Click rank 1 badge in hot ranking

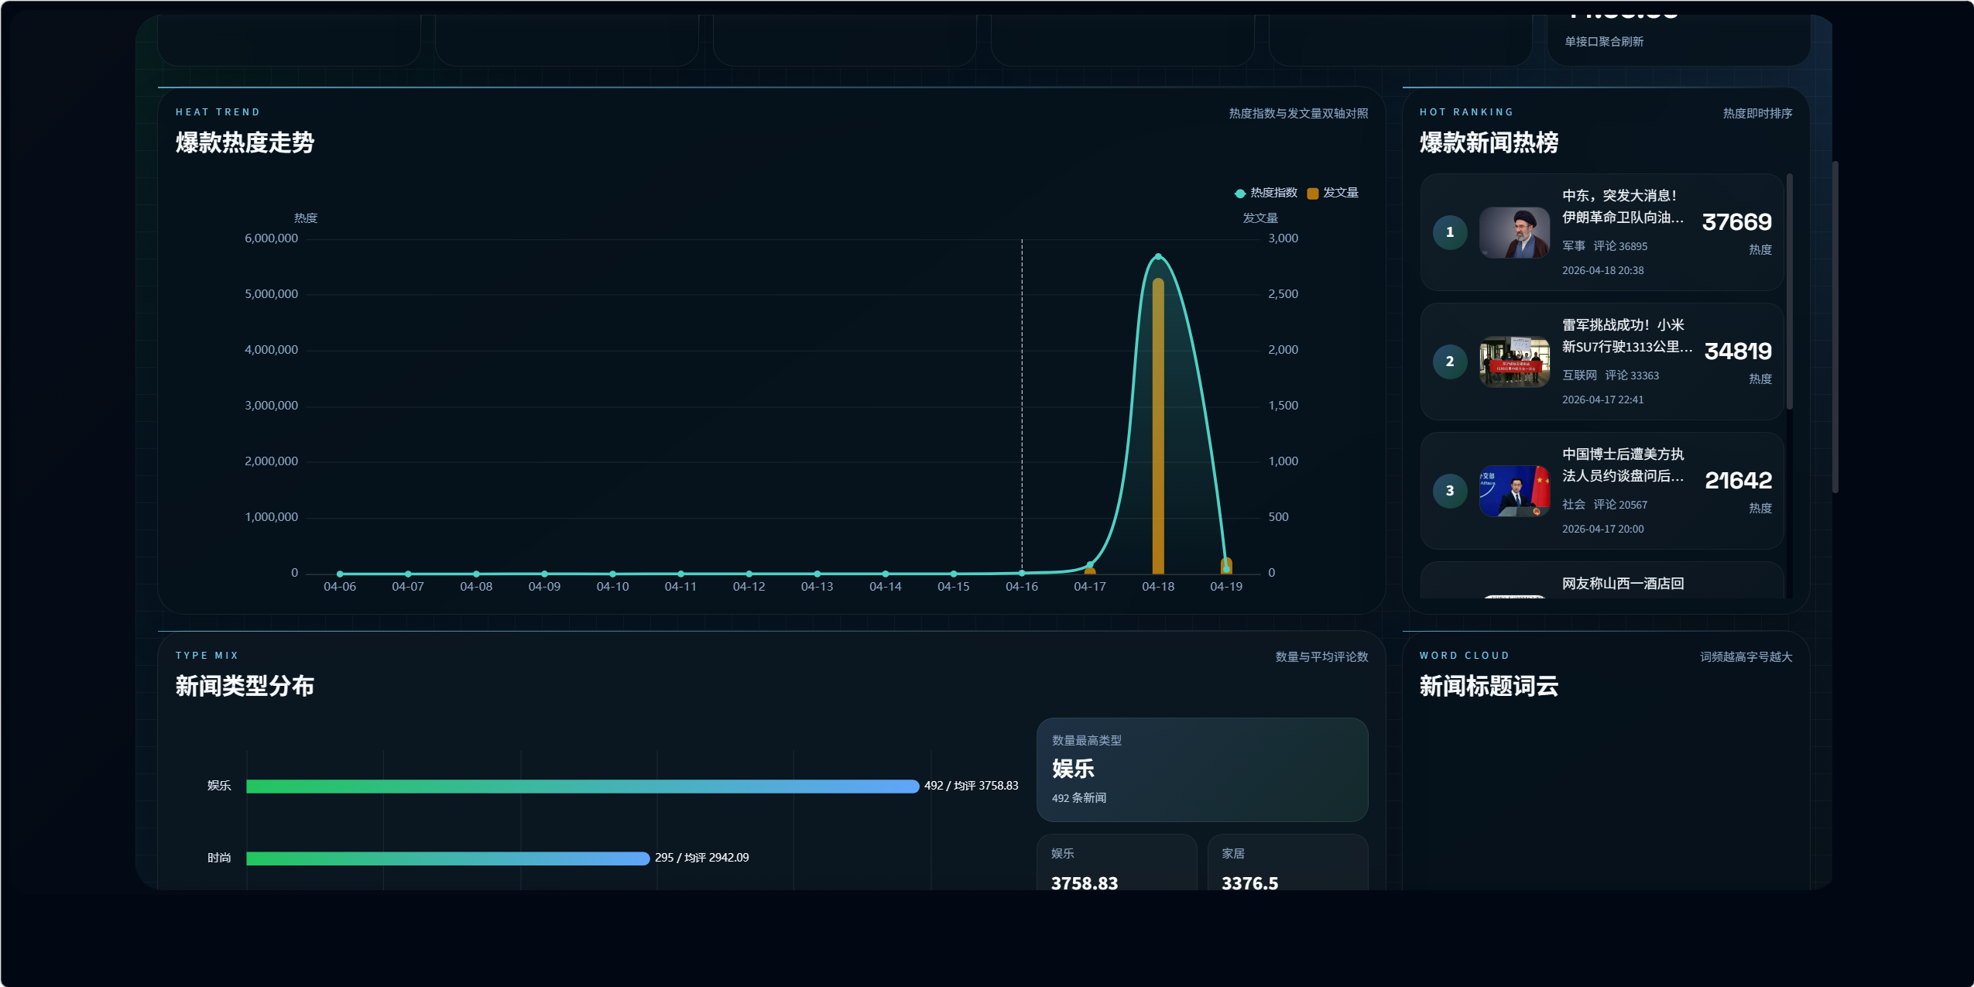pos(1449,232)
